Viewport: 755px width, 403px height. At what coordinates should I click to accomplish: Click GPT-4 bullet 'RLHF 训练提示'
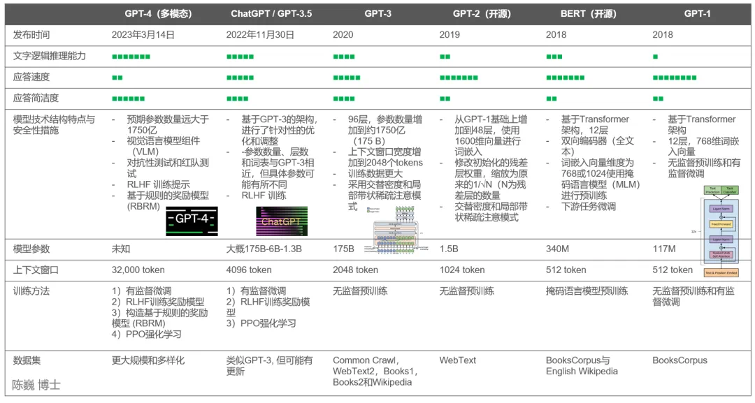point(159,184)
